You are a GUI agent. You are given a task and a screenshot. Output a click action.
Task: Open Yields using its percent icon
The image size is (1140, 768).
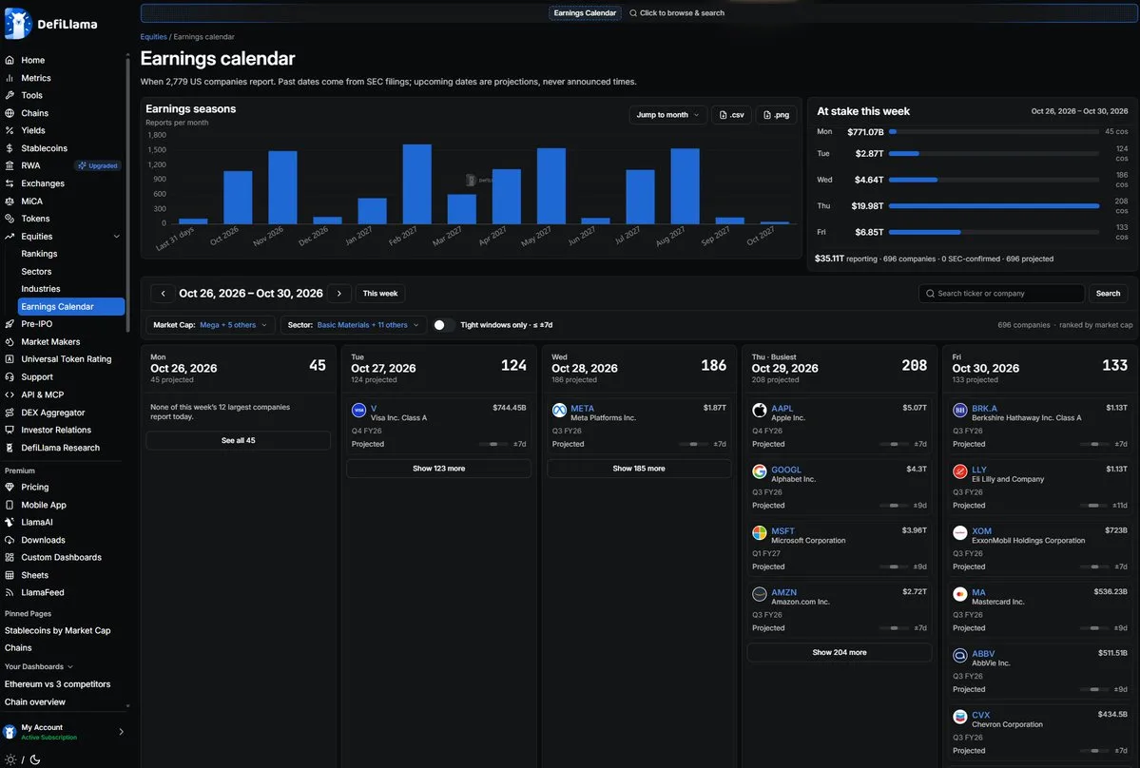click(10, 131)
